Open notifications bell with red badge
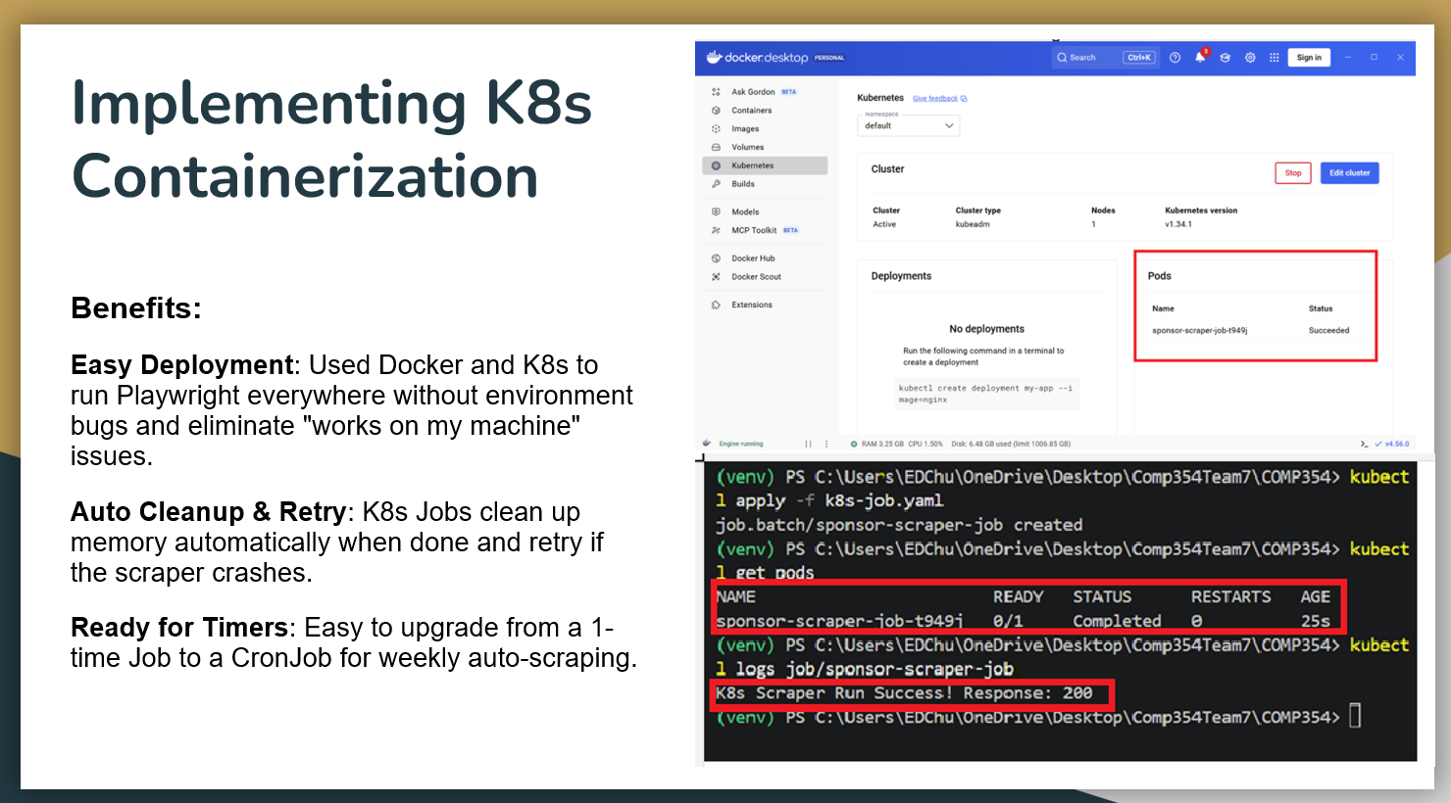Image resolution: width=1451 pixels, height=803 pixels. pyautogui.click(x=1200, y=57)
